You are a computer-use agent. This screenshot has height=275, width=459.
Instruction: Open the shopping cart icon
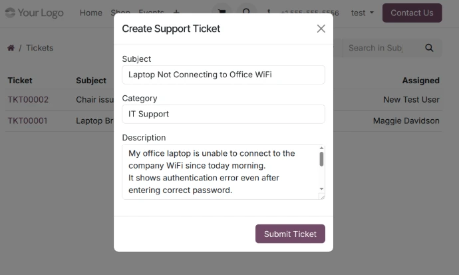click(220, 12)
